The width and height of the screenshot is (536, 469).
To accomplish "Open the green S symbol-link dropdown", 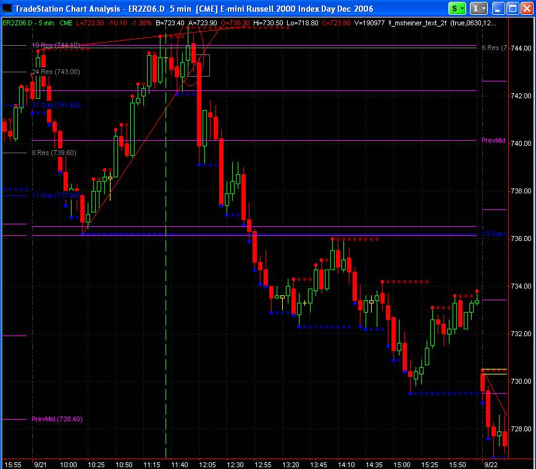I will (457, 8).
